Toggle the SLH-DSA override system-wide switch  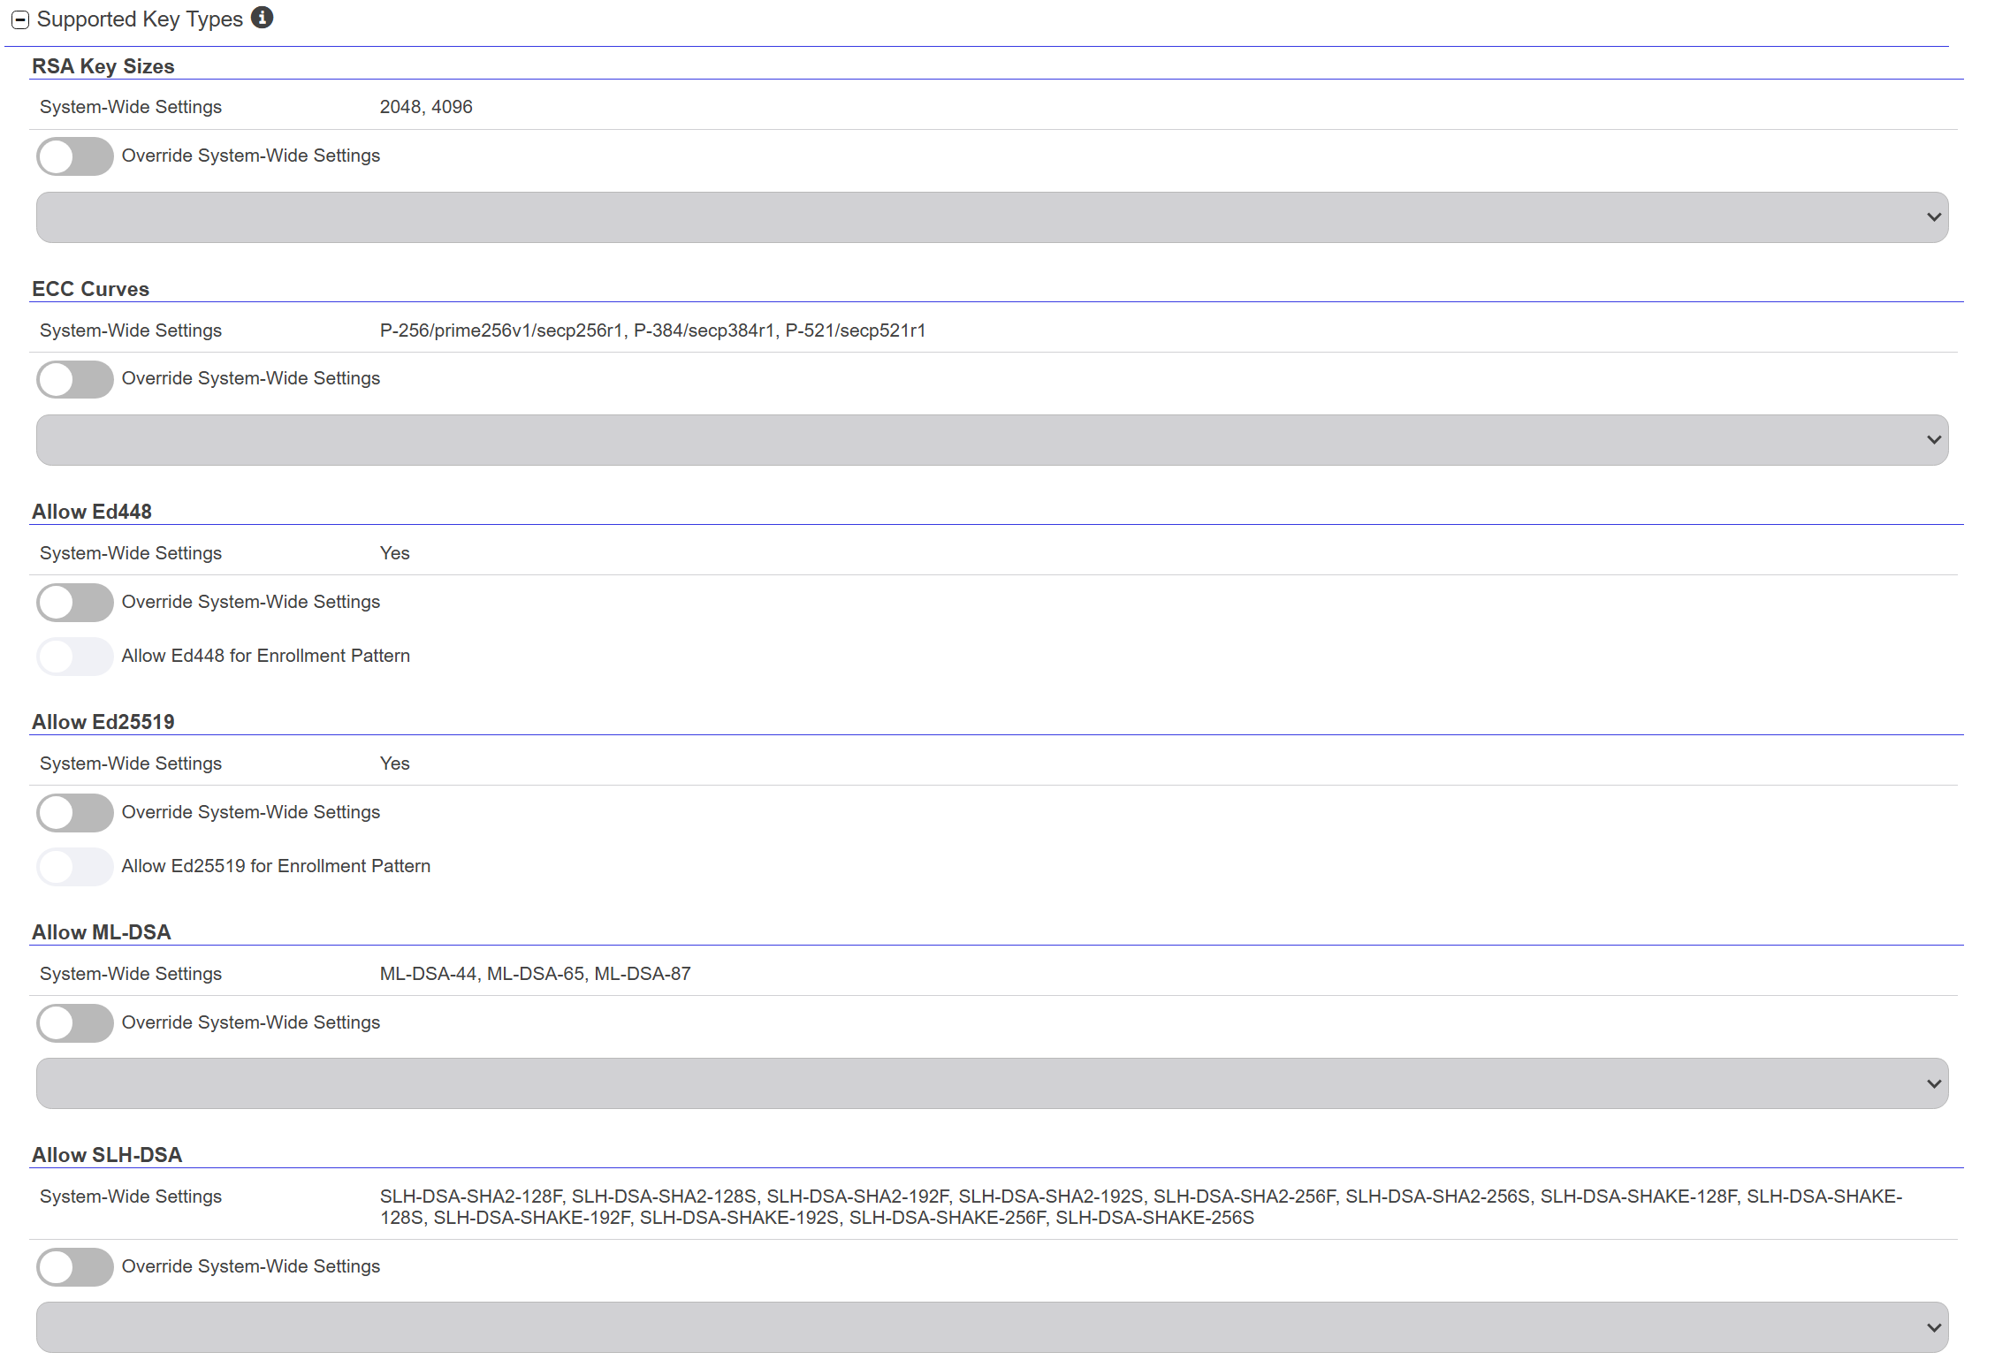75,1267
